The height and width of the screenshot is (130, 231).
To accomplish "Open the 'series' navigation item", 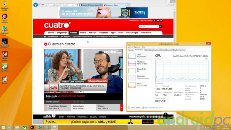I will point(51,33).
